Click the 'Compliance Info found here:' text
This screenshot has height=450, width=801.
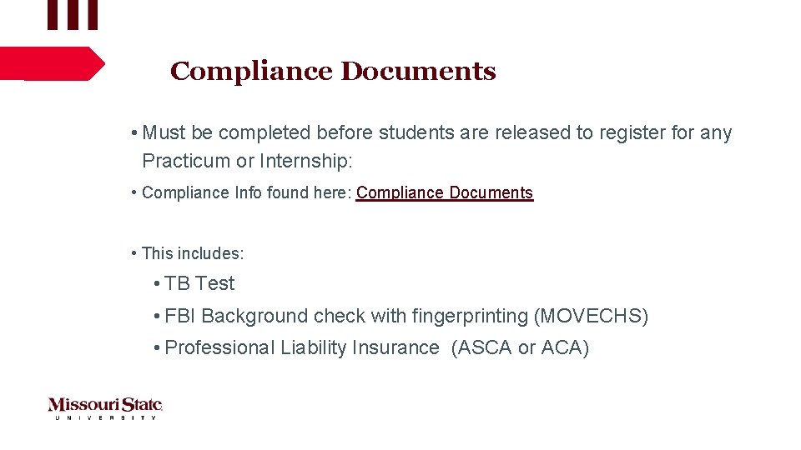click(x=246, y=192)
